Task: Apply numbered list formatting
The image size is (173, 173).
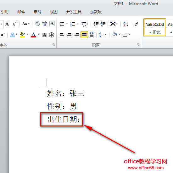Action: tap(73, 24)
